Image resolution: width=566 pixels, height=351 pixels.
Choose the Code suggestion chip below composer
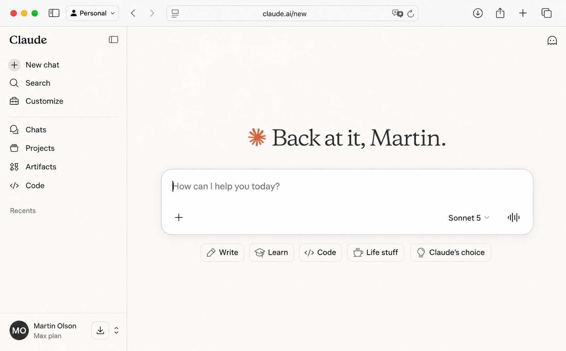321,253
